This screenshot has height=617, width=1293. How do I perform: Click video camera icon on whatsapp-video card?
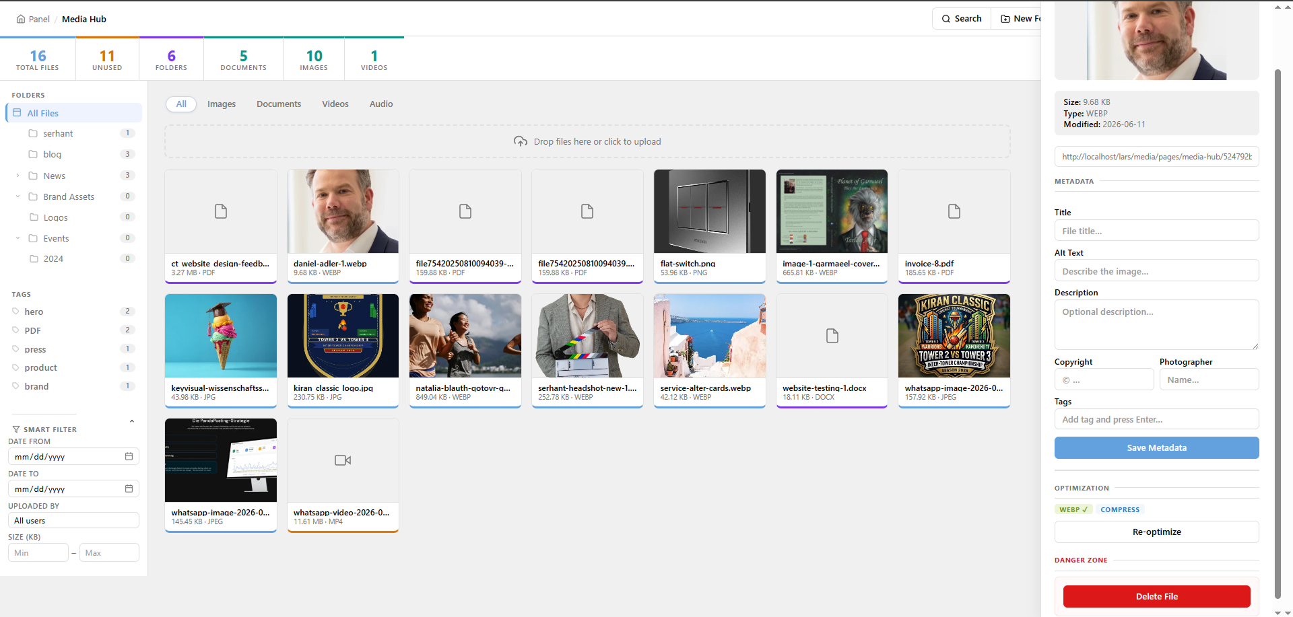343,460
